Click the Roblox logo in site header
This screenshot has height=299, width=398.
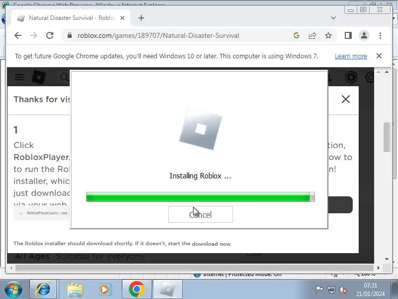click(39, 77)
